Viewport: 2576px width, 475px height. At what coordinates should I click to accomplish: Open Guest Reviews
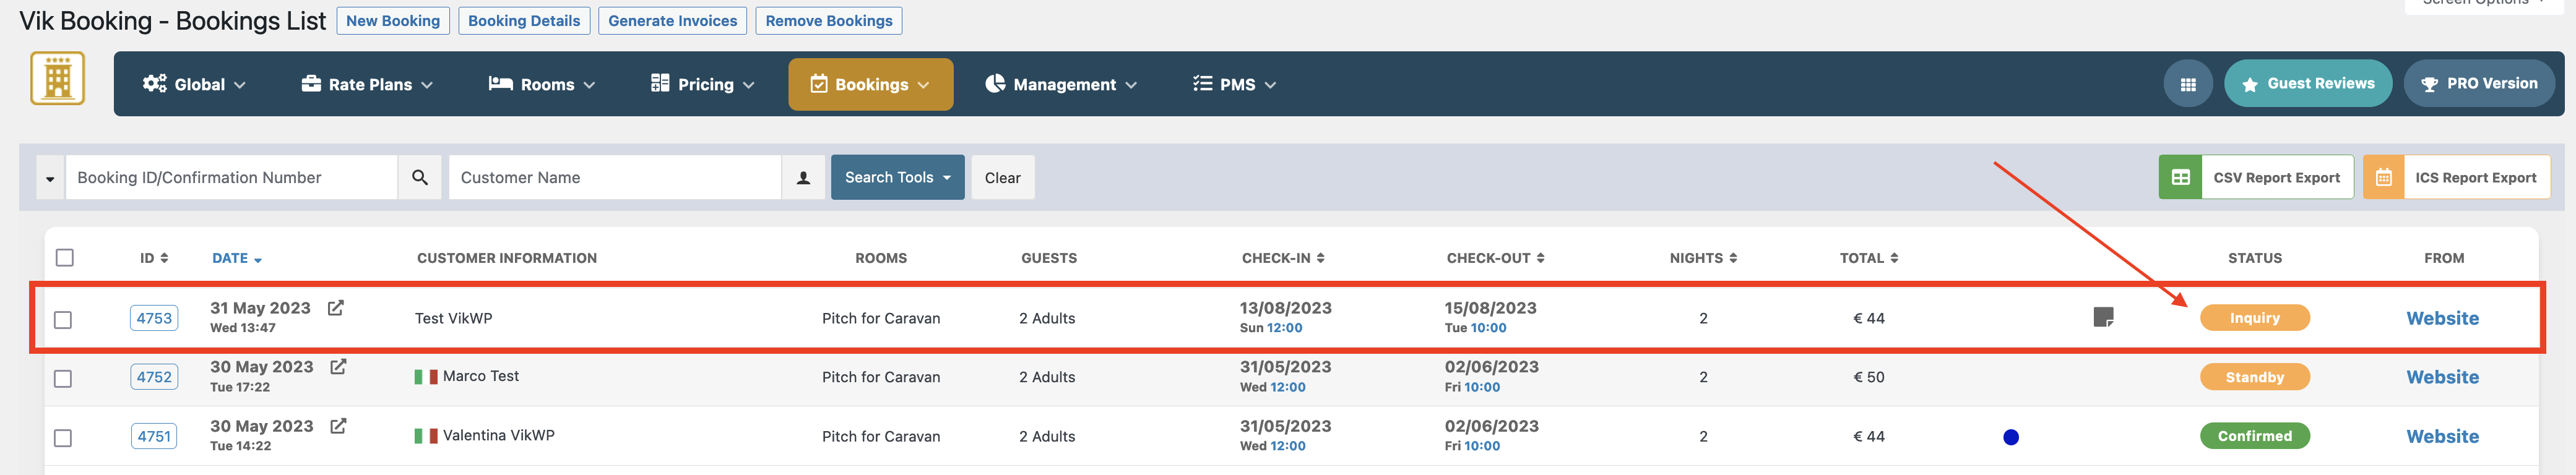2308,84
